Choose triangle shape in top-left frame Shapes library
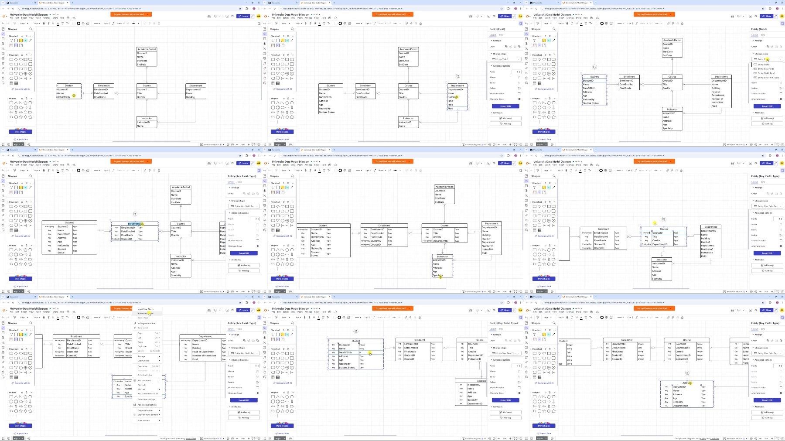 [x=16, y=103]
